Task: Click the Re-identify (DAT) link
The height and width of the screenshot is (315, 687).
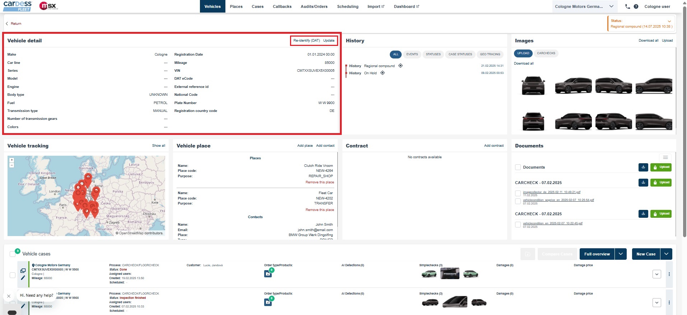Action: [306, 41]
